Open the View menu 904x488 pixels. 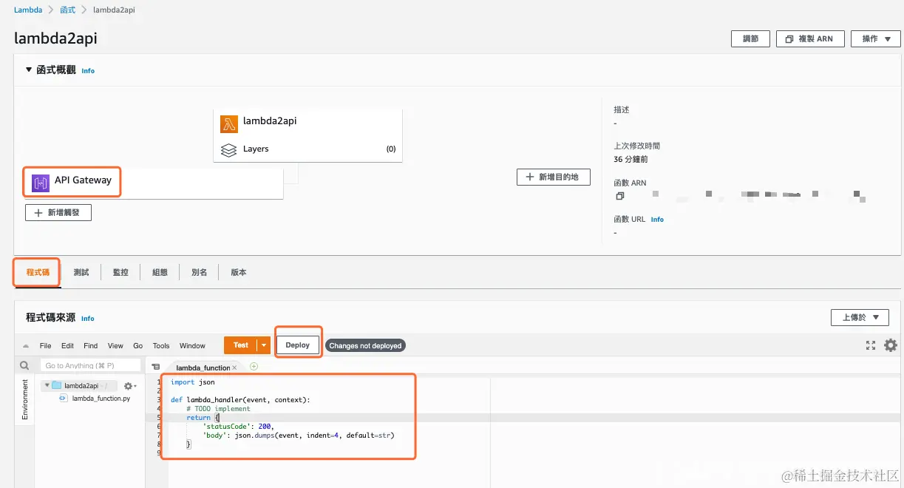(x=115, y=345)
